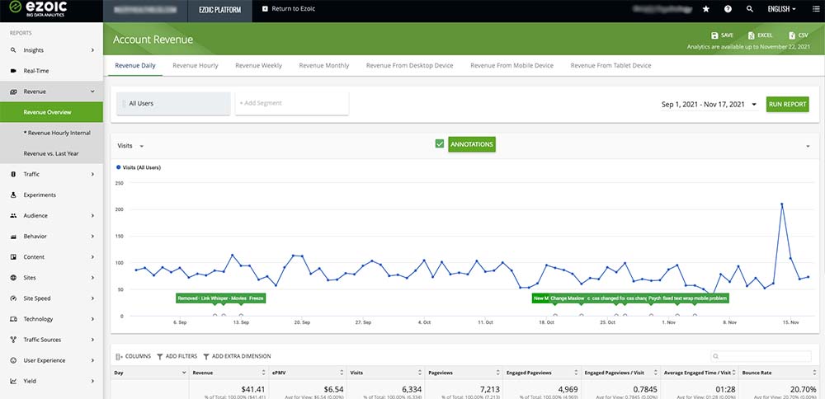Image resolution: width=825 pixels, height=399 pixels.
Task: Toggle the Annotations green button
Action: coord(471,144)
